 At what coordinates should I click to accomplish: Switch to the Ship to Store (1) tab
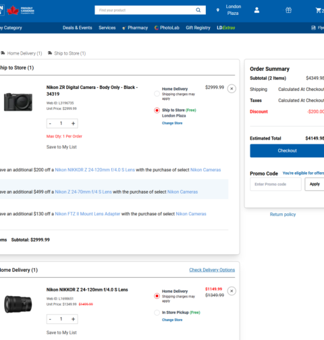click(x=67, y=53)
